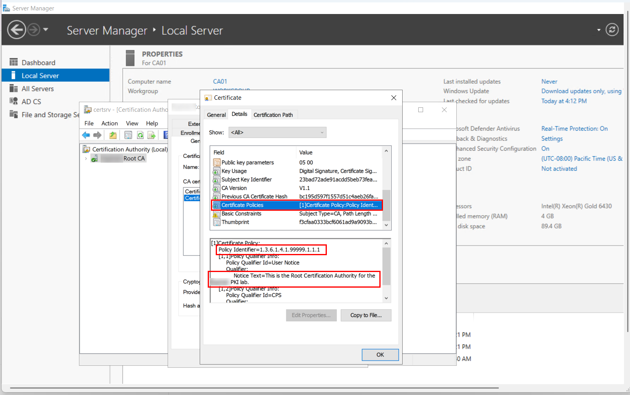This screenshot has height=395, width=630.
Task: Switch to the General tab
Action: 217,115
